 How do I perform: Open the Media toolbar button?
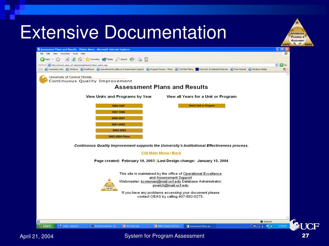point(107,59)
